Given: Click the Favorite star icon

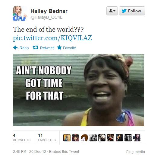Looking at the screenshot, I should pos(59,47).
